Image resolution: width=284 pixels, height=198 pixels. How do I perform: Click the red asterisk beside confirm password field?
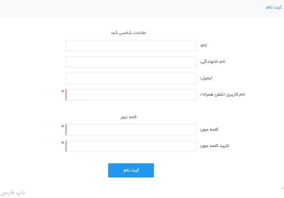point(63,143)
